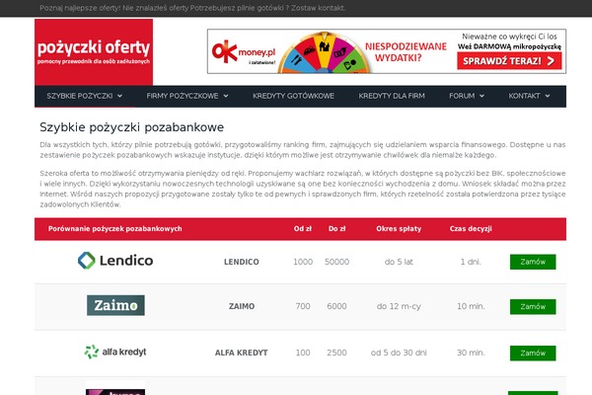
Task: Expand the KONTAKT chevron arrow
Action: [x=548, y=96]
